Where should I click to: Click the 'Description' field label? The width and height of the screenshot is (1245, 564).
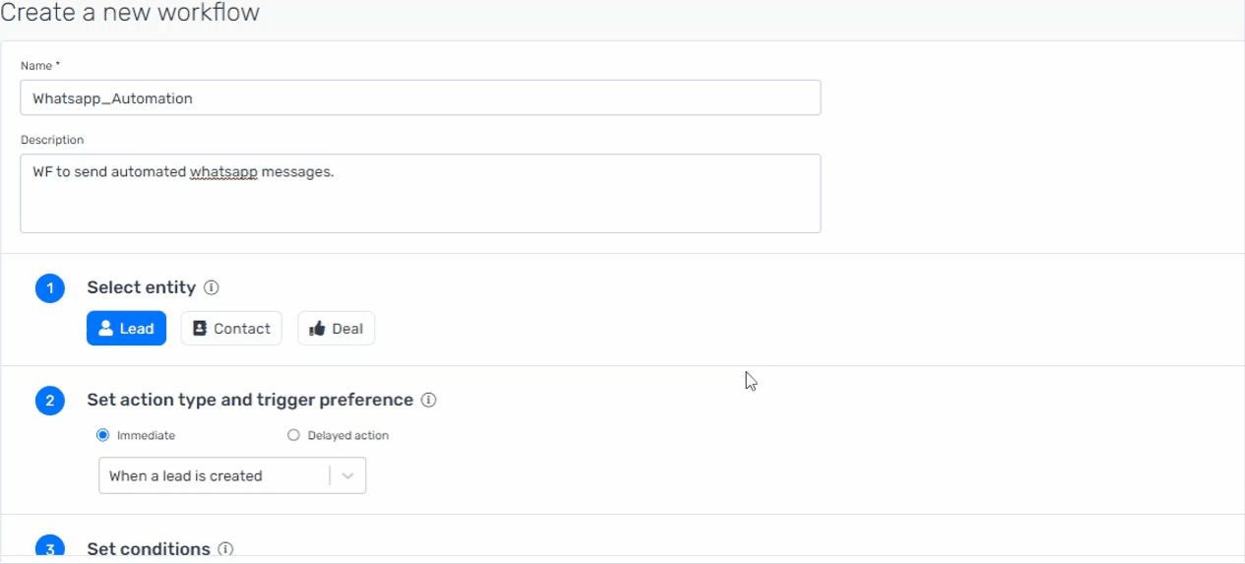point(52,140)
